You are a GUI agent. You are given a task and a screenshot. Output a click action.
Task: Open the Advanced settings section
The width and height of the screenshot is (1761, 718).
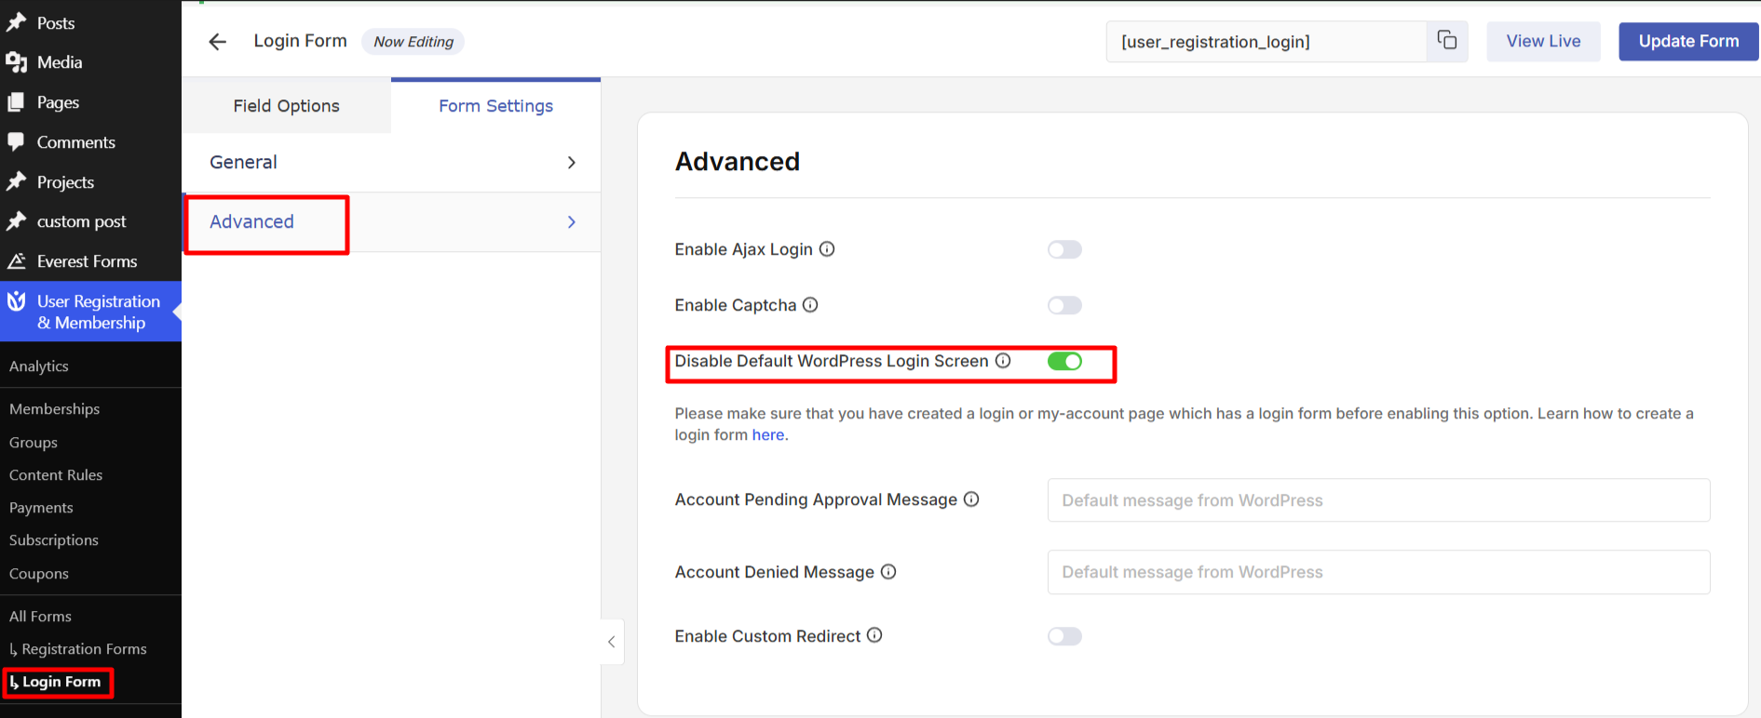(x=391, y=222)
